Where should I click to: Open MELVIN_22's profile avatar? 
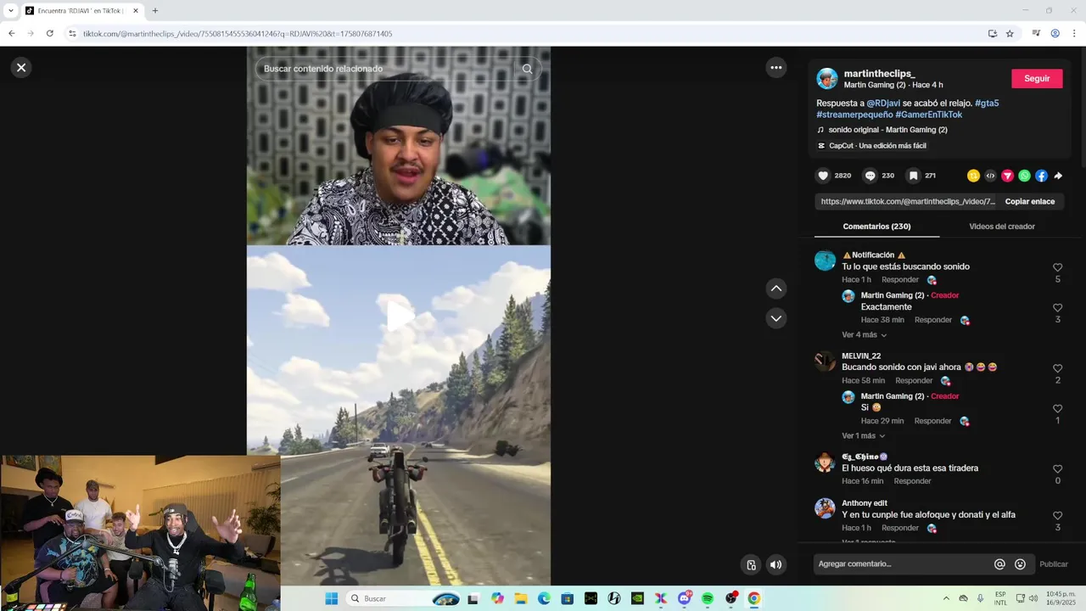pyautogui.click(x=825, y=362)
